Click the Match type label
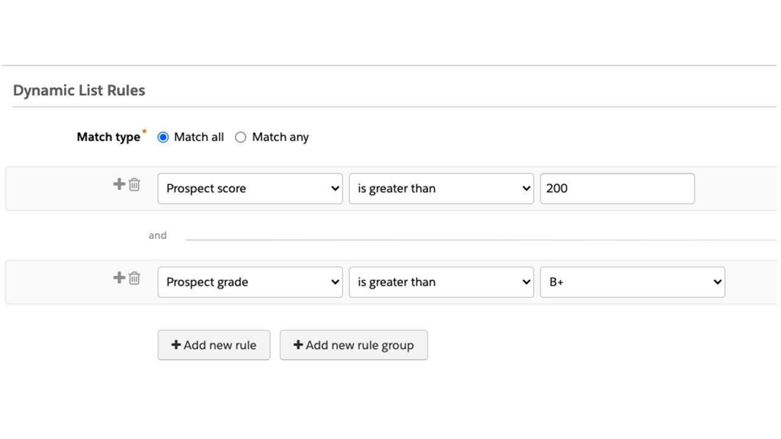This screenshot has height=439, width=781. [x=108, y=137]
